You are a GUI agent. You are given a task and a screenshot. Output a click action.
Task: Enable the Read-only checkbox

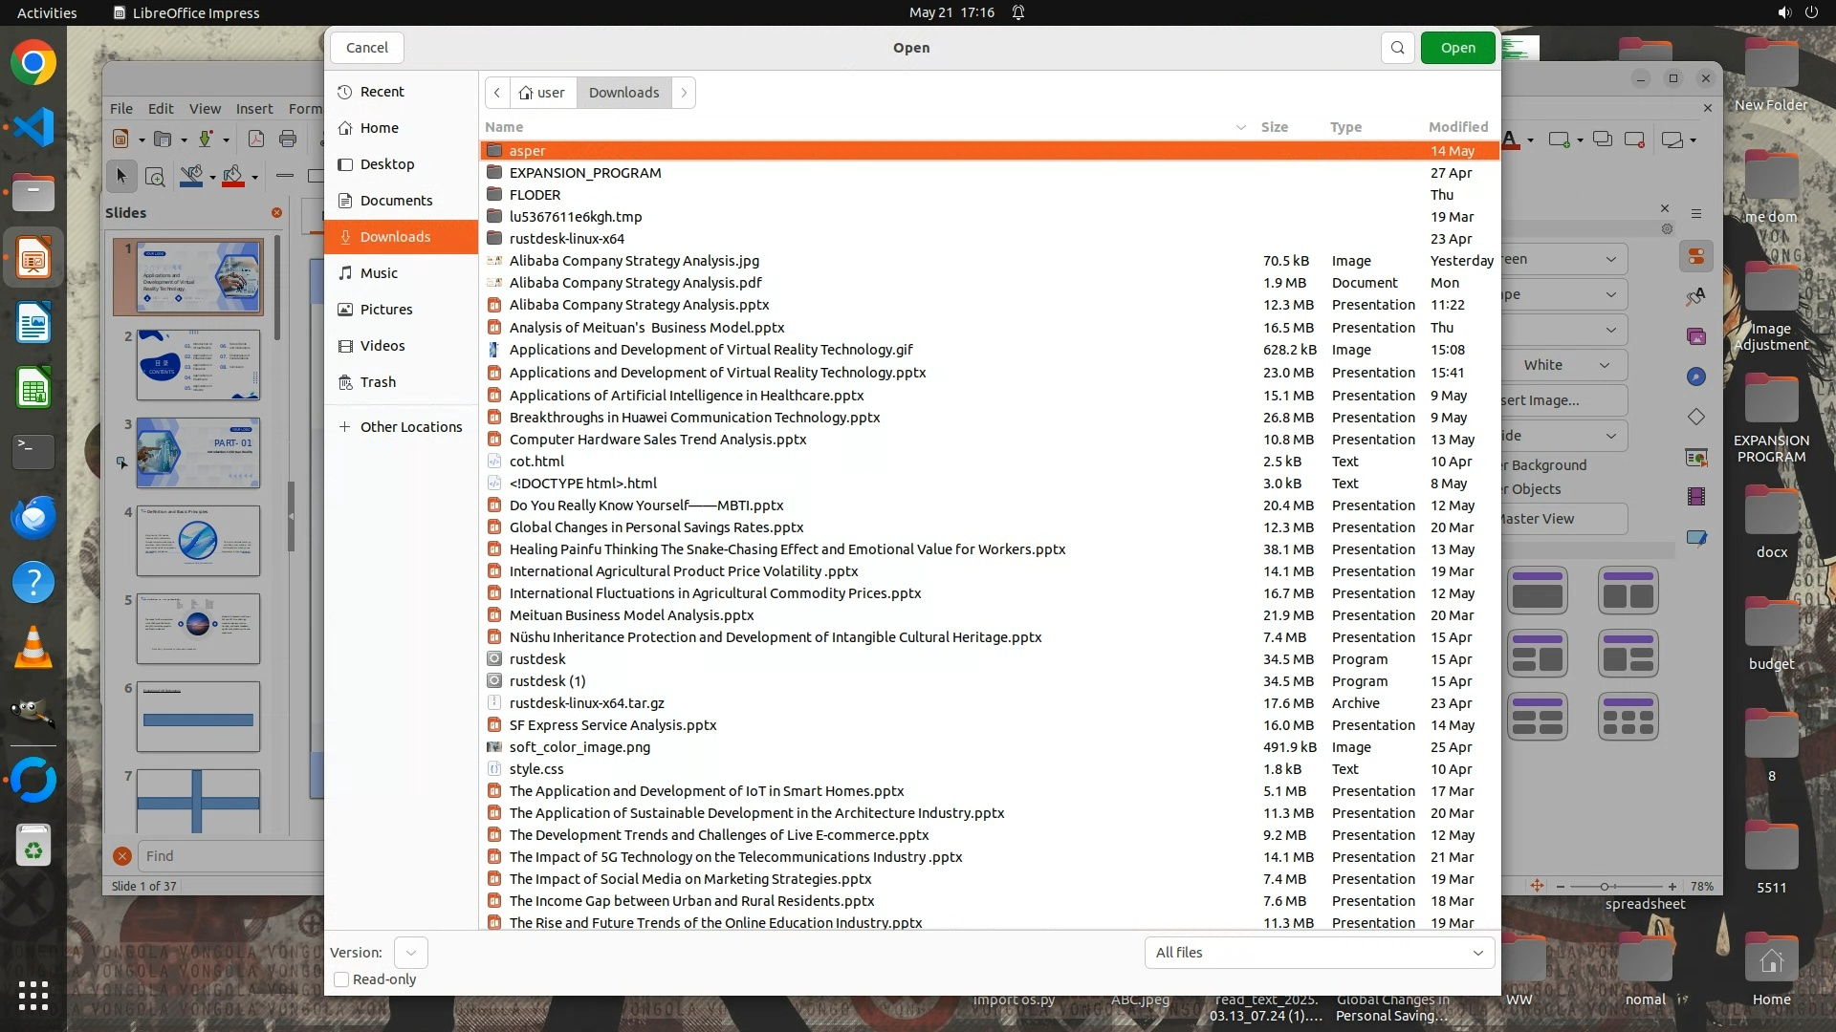tap(341, 979)
